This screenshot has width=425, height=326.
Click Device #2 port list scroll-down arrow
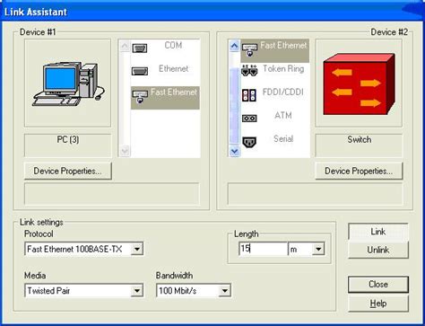coord(235,152)
